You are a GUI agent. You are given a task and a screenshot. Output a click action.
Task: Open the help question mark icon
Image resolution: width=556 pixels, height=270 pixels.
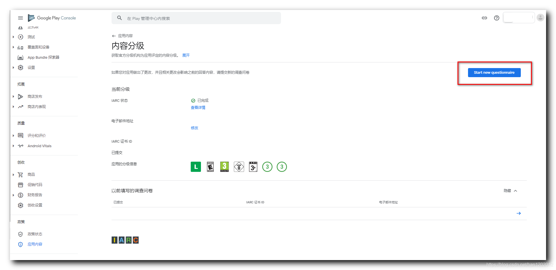click(496, 18)
